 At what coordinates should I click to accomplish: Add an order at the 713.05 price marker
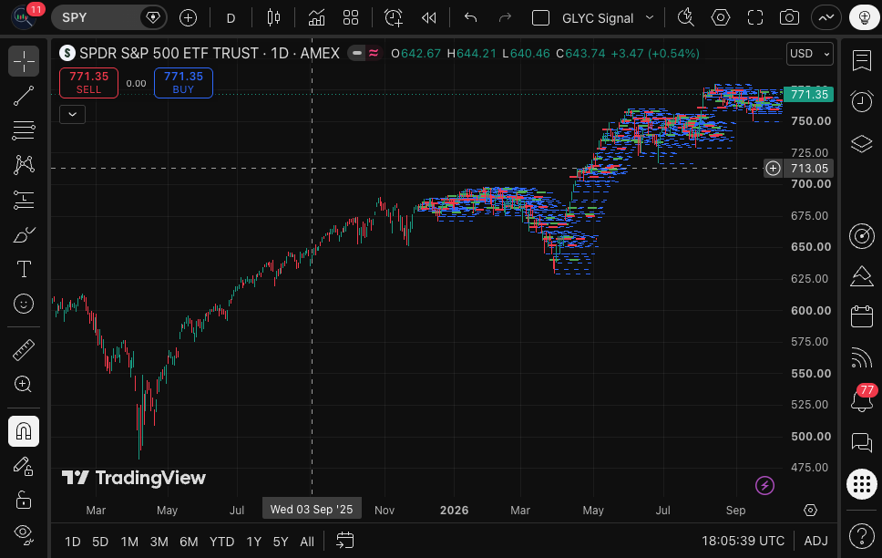pos(773,169)
